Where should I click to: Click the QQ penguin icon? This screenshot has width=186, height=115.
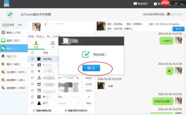click(3, 56)
